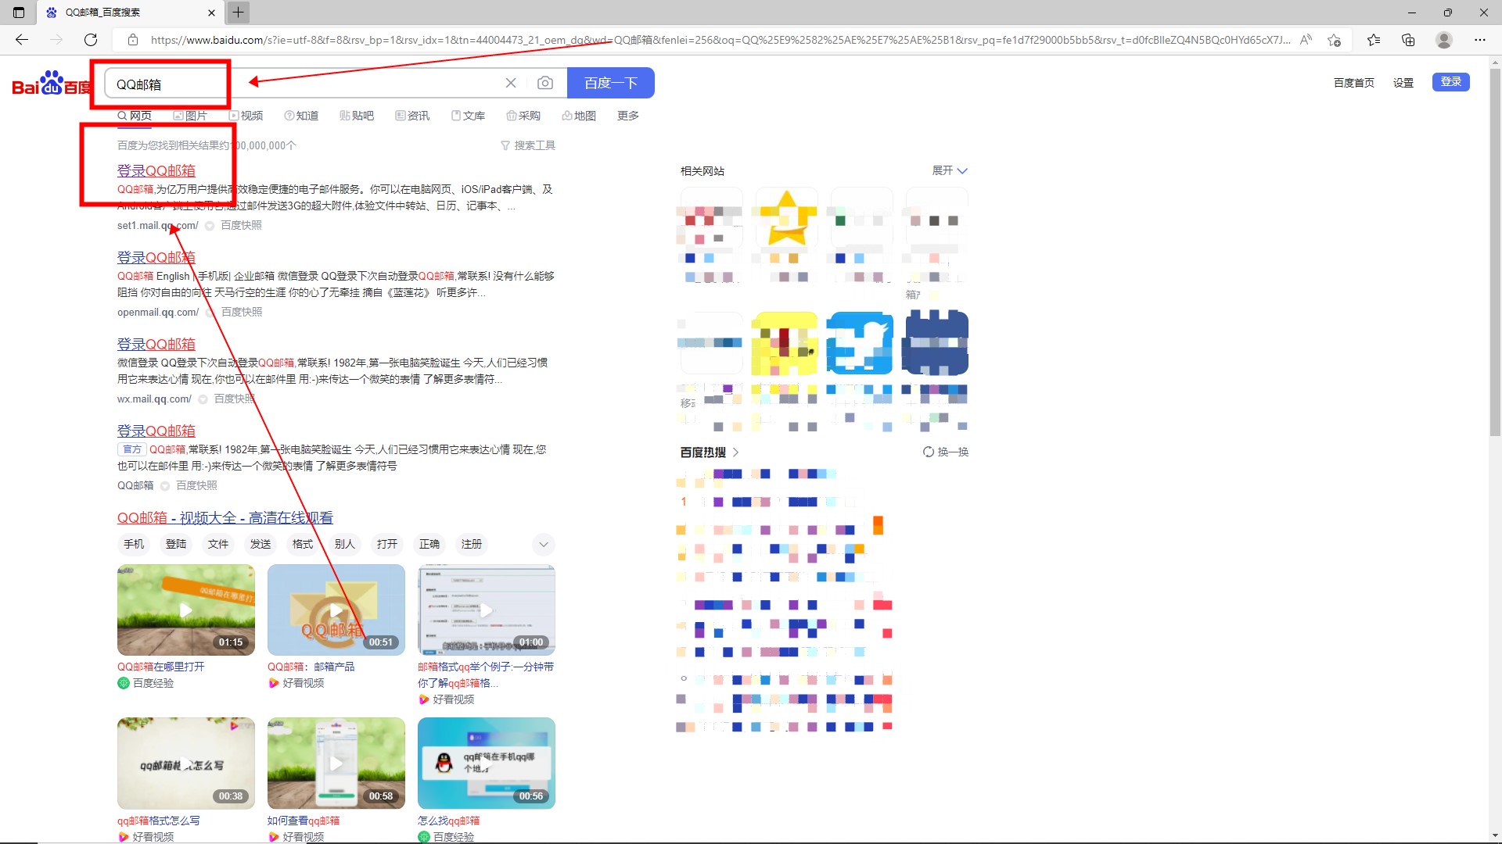Switch to 网页 search tab
The width and height of the screenshot is (1502, 844).
pyautogui.click(x=135, y=116)
